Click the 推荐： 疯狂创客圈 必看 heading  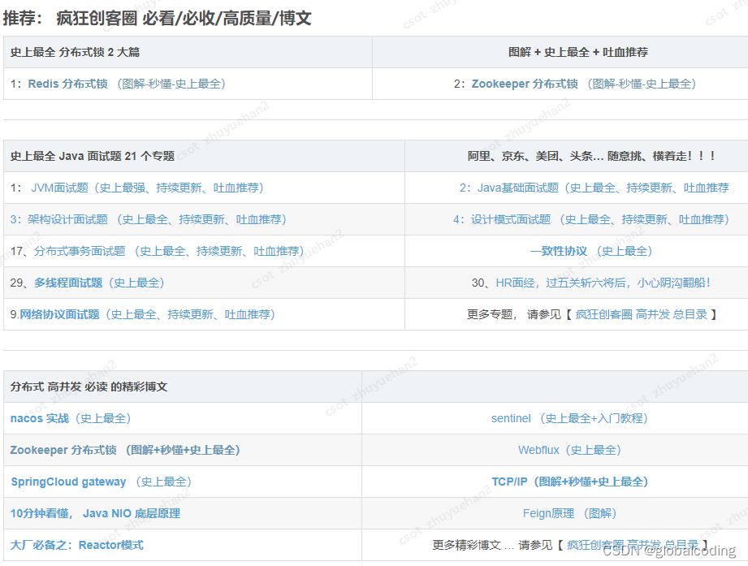point(157,18)
